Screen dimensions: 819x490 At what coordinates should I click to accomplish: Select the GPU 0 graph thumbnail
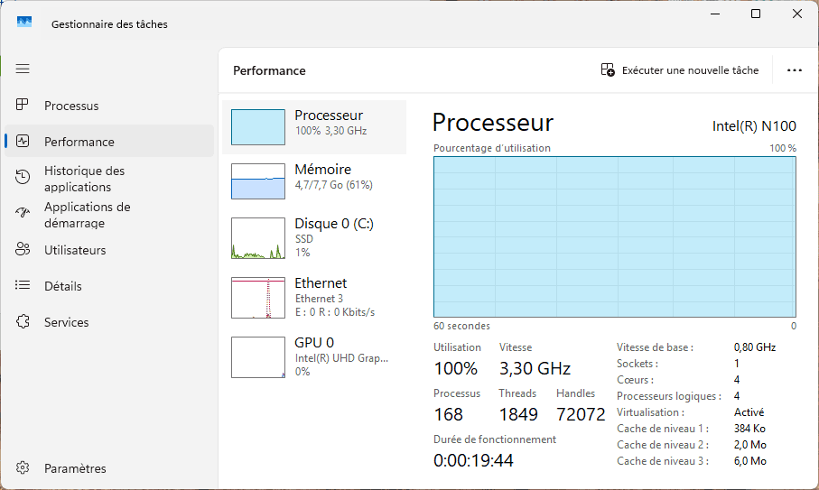258,357
